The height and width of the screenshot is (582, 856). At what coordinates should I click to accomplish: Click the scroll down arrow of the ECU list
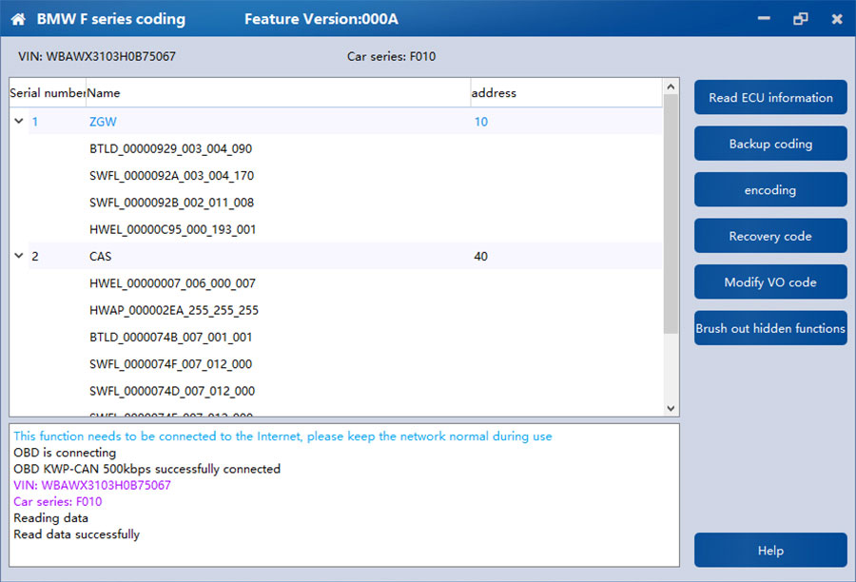(x=671, y=408)
